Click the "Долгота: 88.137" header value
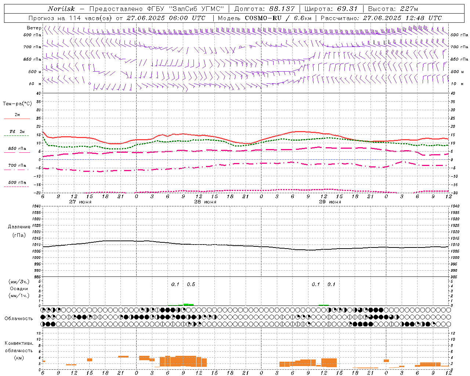Screen dimensions: 470x376 pyautogui.click(x=264, y=9)
